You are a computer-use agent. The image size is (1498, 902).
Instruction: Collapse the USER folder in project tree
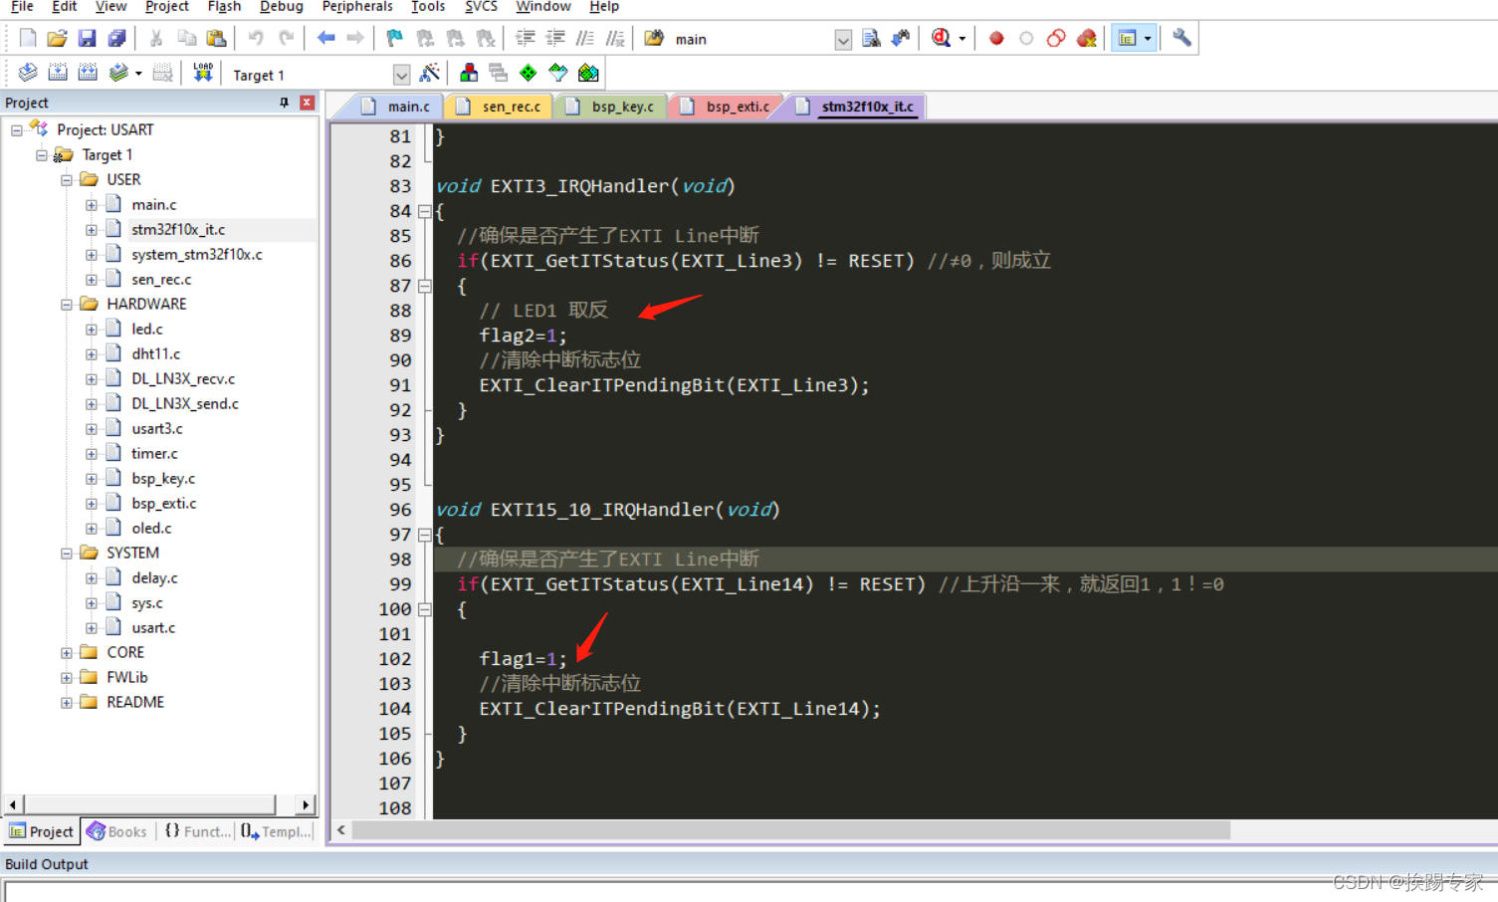click(x=67, y=180)
